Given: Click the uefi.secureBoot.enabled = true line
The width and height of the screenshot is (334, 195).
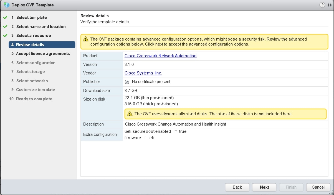Looking at the screenshot, I should 155,131.
